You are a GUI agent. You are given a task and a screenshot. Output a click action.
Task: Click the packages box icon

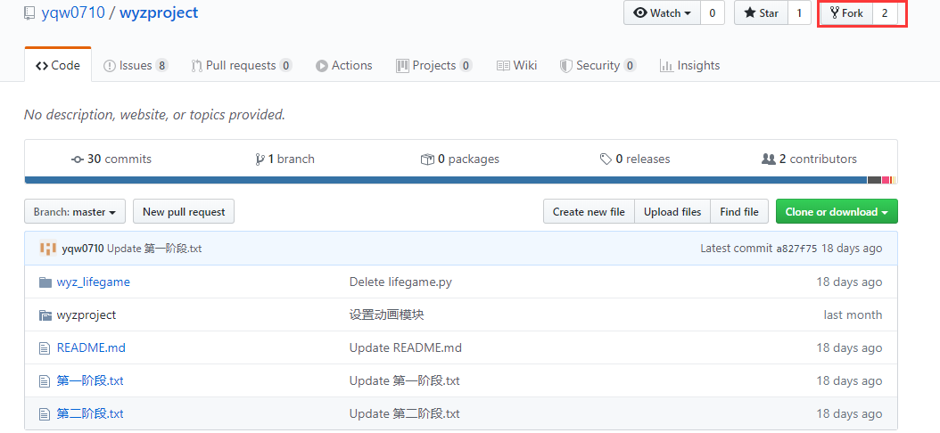[x=427, y=159]
